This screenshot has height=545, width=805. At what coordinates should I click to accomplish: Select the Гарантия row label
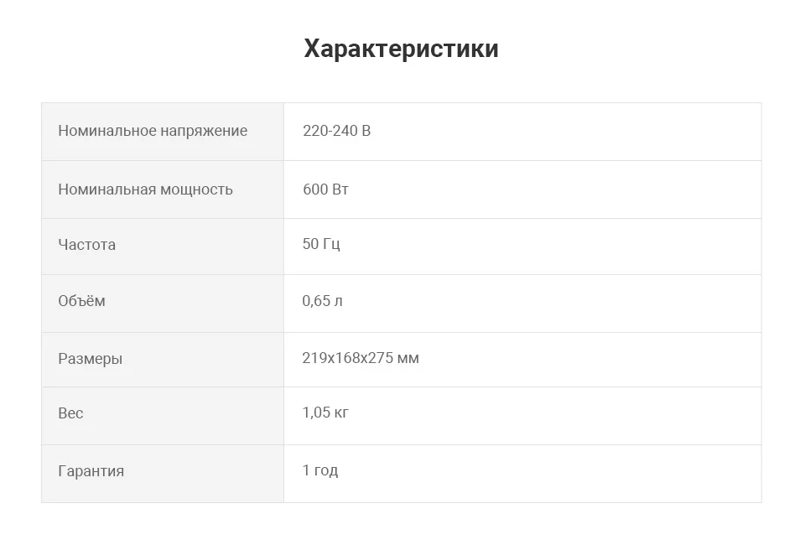[91, 471]
